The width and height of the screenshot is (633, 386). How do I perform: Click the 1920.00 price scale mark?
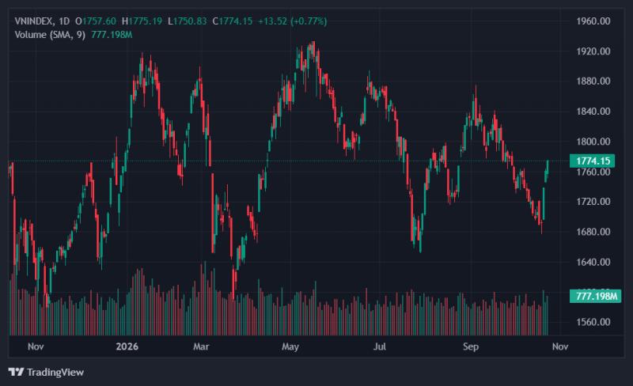[593, 51]
